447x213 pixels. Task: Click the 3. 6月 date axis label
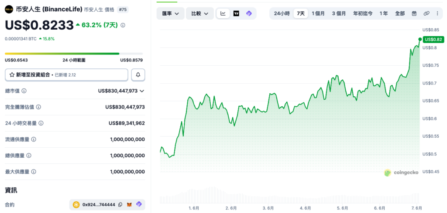coord(268,208)
